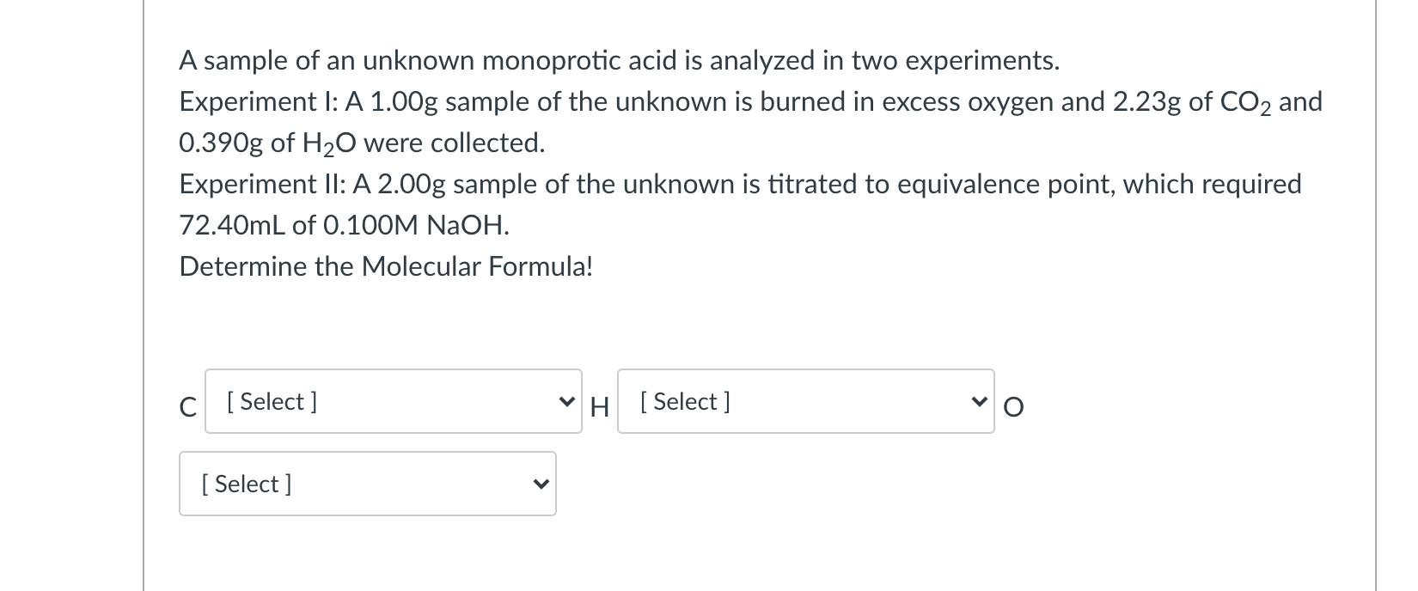Open the oxygen subscript Select dropdown

pyautogui.click(x=367, y=484)
